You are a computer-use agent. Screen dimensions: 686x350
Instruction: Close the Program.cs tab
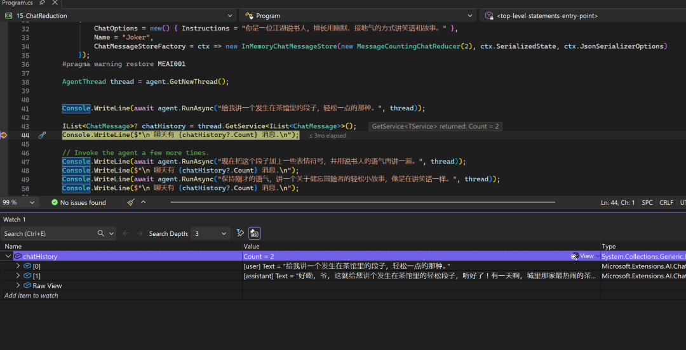pos(54,3)
